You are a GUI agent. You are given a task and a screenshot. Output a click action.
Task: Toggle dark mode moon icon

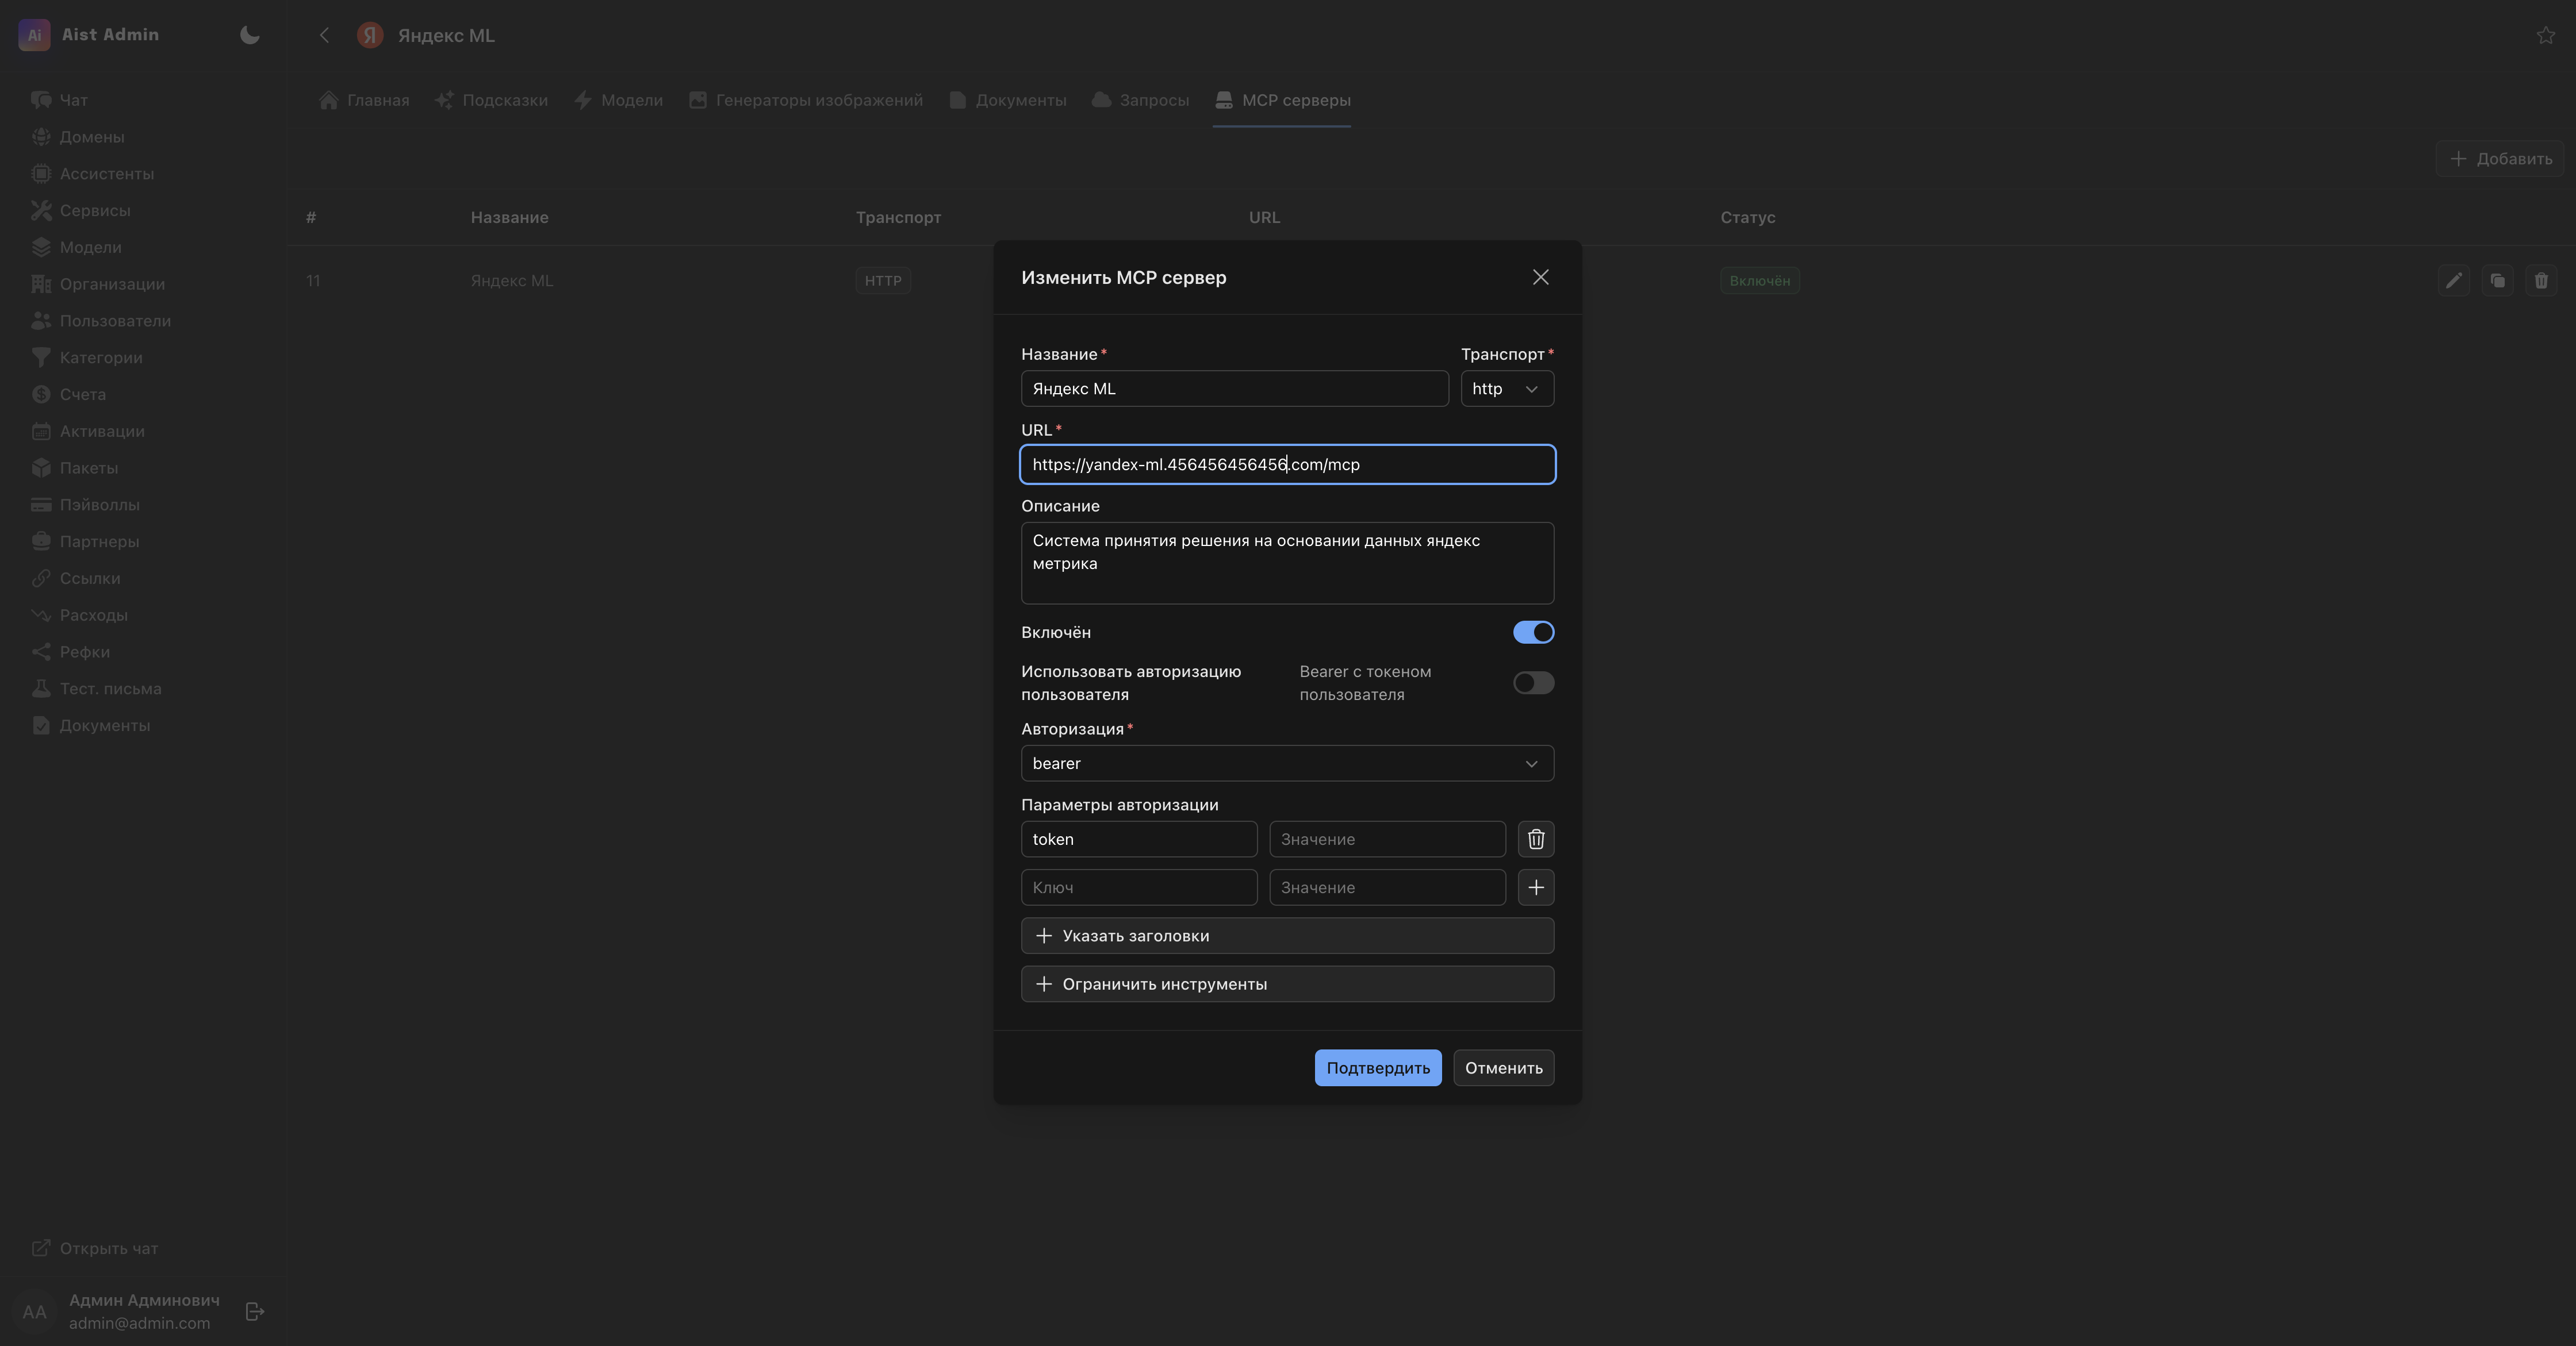point(250,35)
